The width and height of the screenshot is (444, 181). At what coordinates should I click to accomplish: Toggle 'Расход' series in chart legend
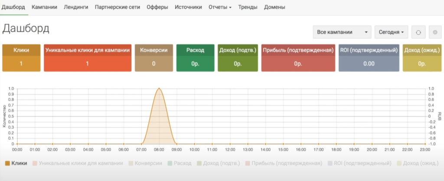180,163
